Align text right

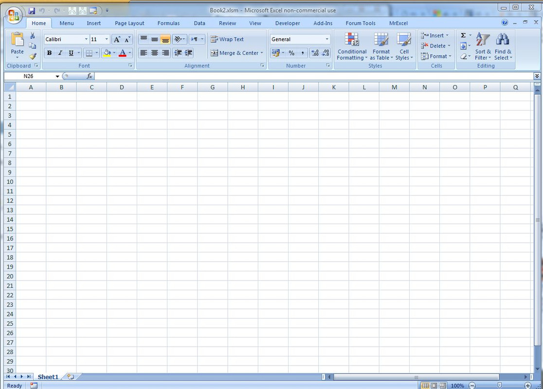165,53
